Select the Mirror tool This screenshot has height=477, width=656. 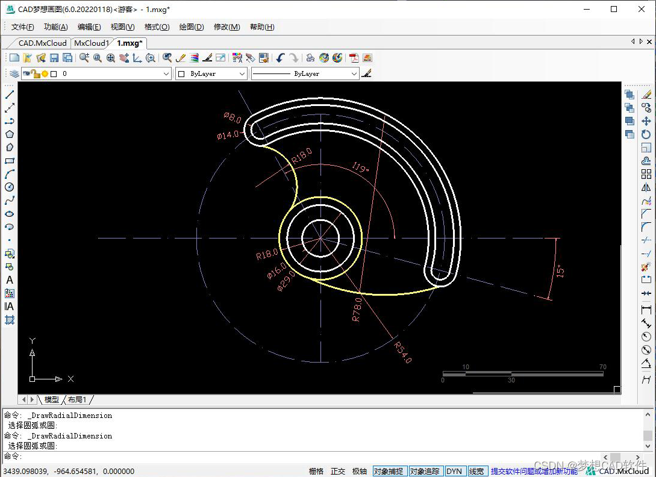[646, 187]
